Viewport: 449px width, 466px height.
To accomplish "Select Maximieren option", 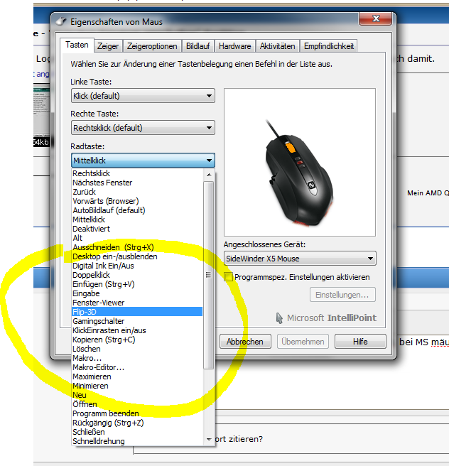I will pyautogui.click(x=137, y=376).
